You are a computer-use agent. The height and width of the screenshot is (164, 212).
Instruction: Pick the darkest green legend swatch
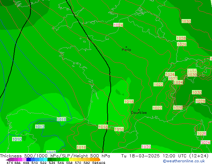[49, 159]
